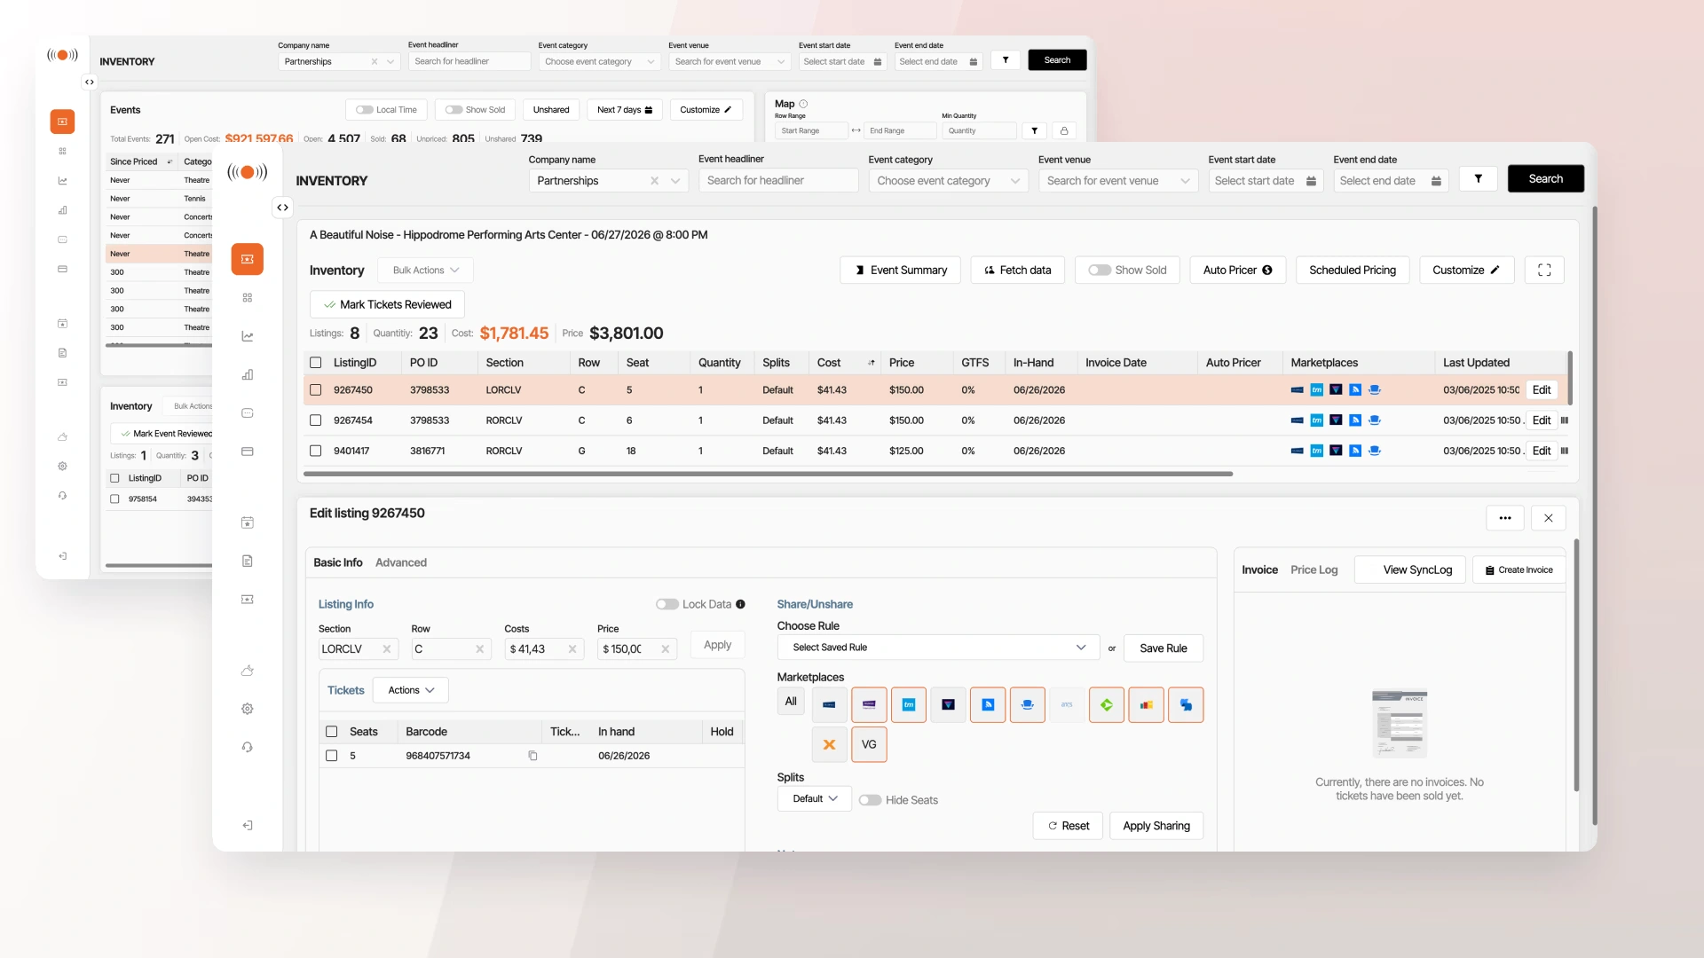Enable the Lock Data toggle
The height and width of the screenshot is (958, 1704).
[667, 604]
